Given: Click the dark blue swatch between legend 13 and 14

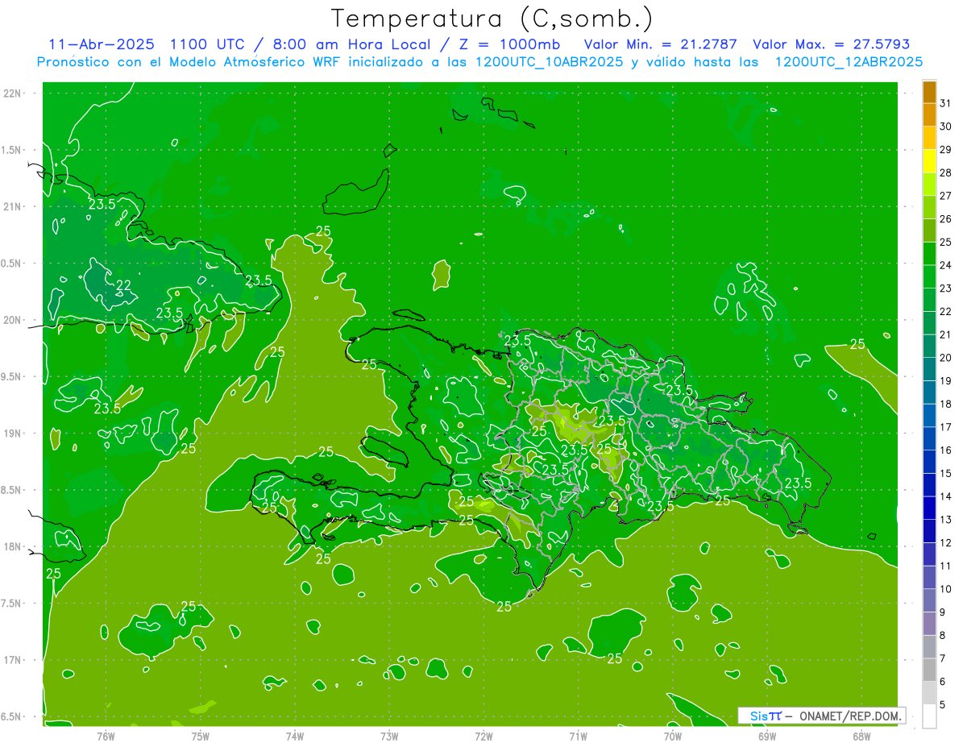Looking at the screenshot, I should [929, 508].
